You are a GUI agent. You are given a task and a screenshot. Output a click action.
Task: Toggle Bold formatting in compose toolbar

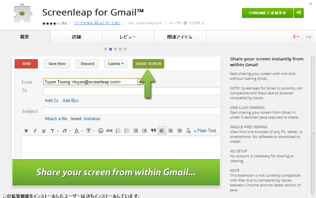(26, 131)
